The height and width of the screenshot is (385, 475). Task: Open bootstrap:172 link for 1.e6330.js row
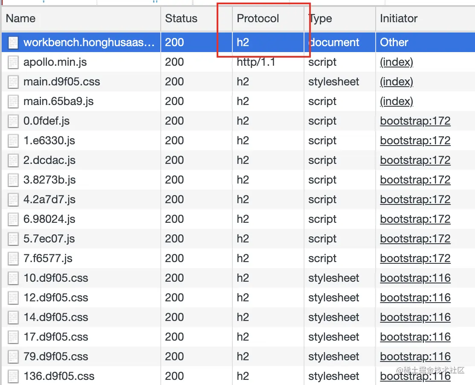point(415,141)
